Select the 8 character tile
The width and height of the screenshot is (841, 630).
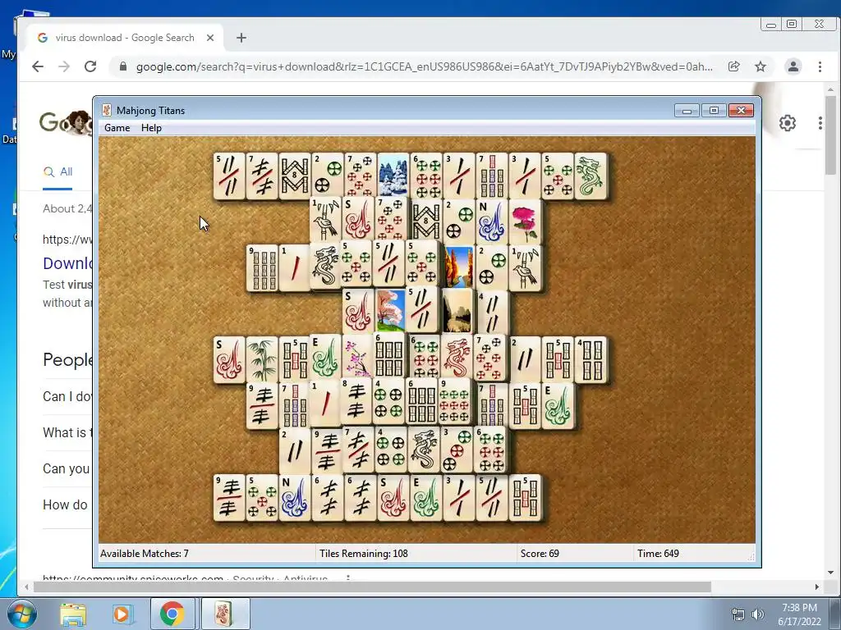pos(356,402)
